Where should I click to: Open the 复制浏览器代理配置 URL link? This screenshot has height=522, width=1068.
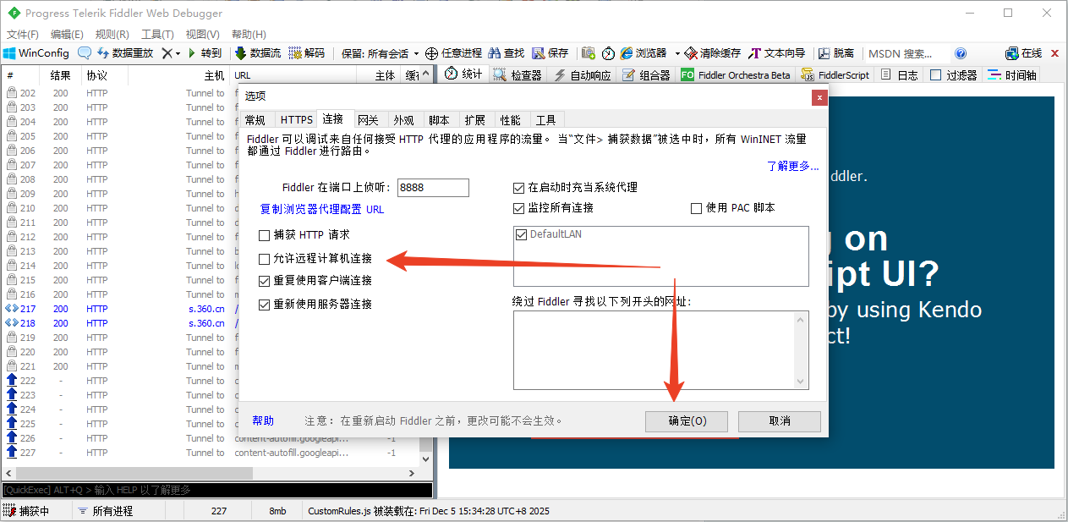(x=321, y=209)
